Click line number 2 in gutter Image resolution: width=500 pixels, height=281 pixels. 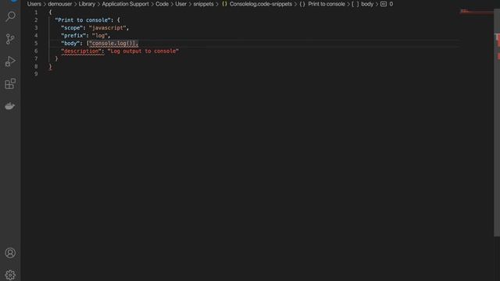36,20
